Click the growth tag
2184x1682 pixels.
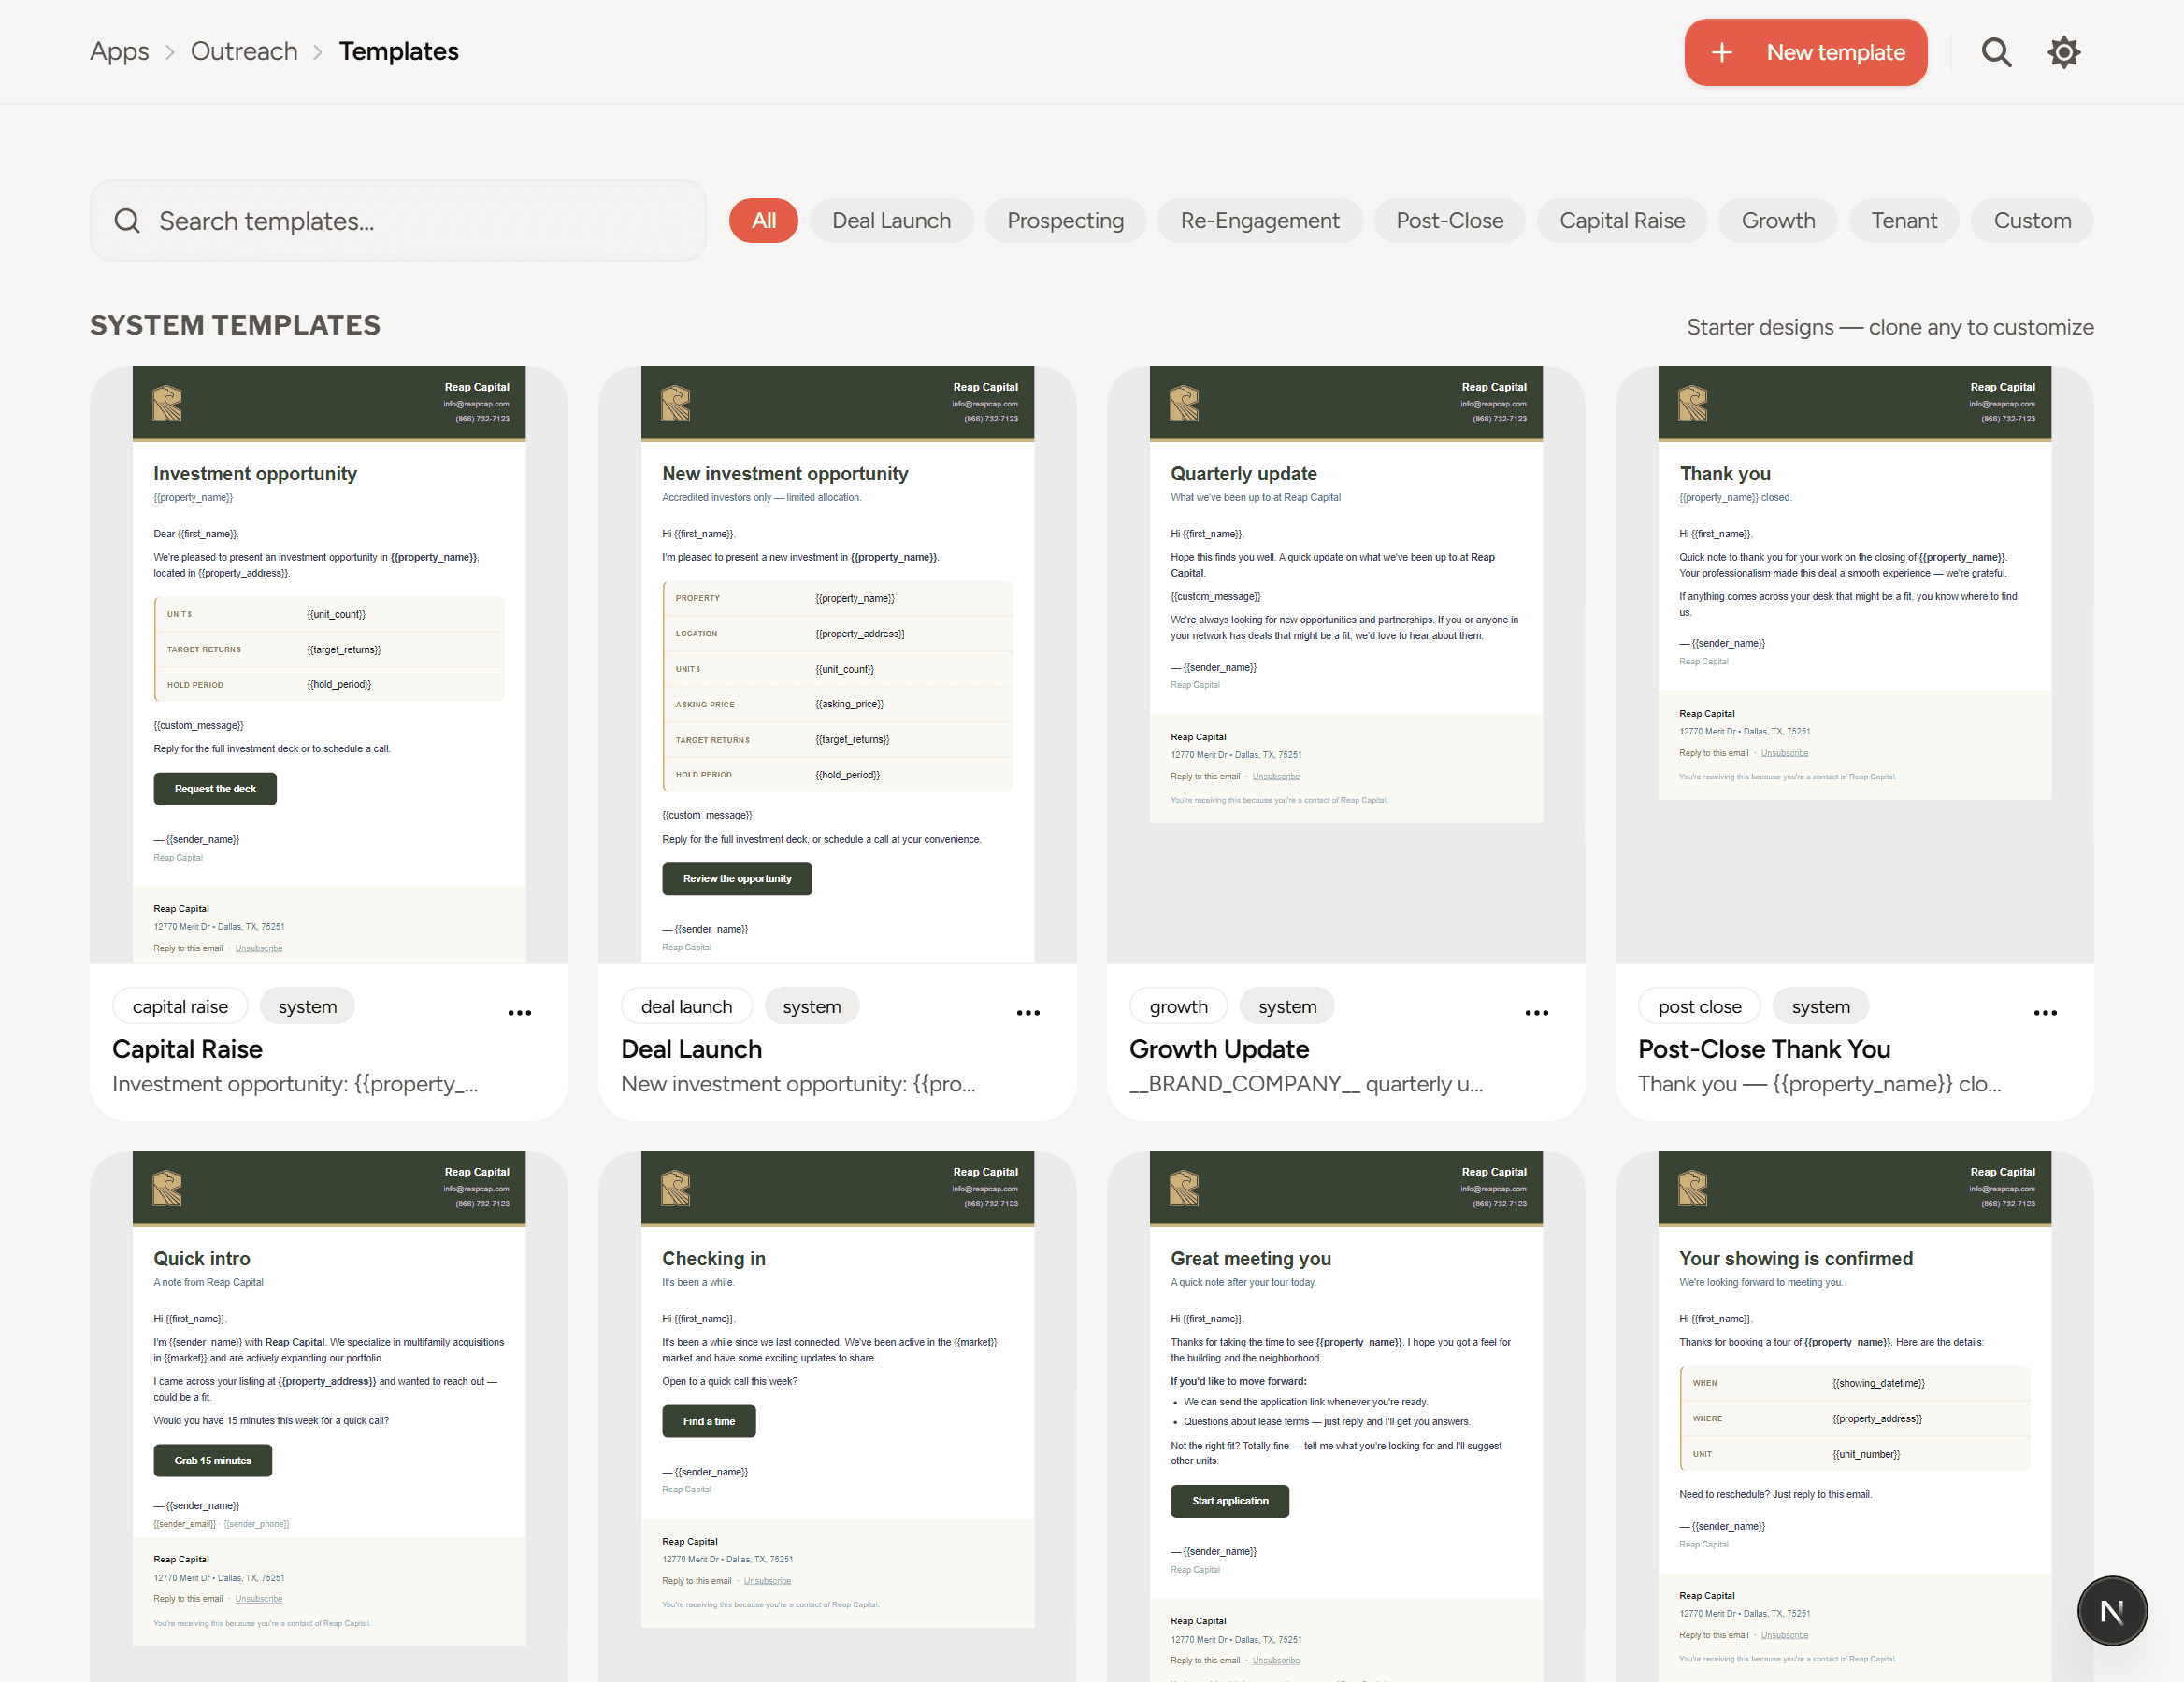pos(1179,1006)
